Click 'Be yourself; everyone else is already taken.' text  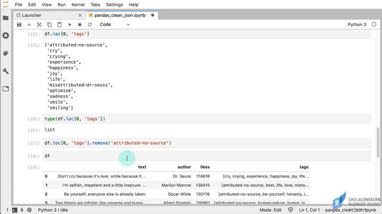(x=105, y=194)
